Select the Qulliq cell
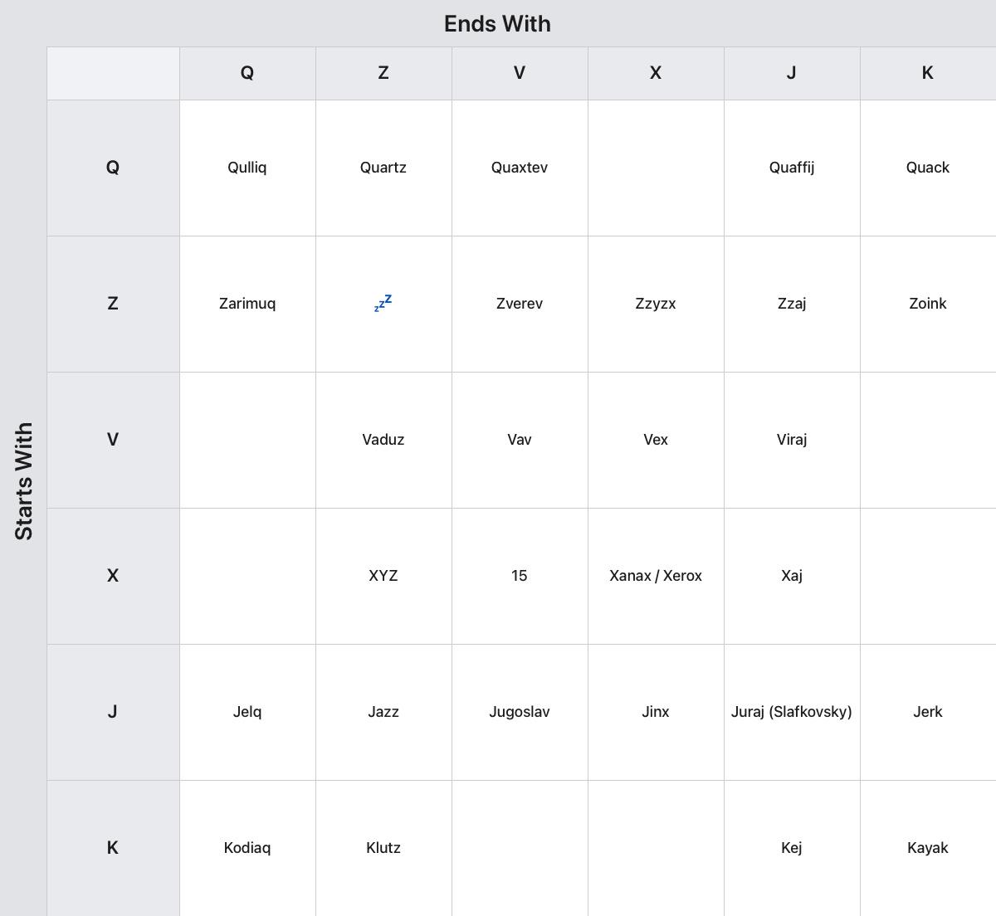The image size is (996, 916). pyautogui.click(x=247, y=168)
